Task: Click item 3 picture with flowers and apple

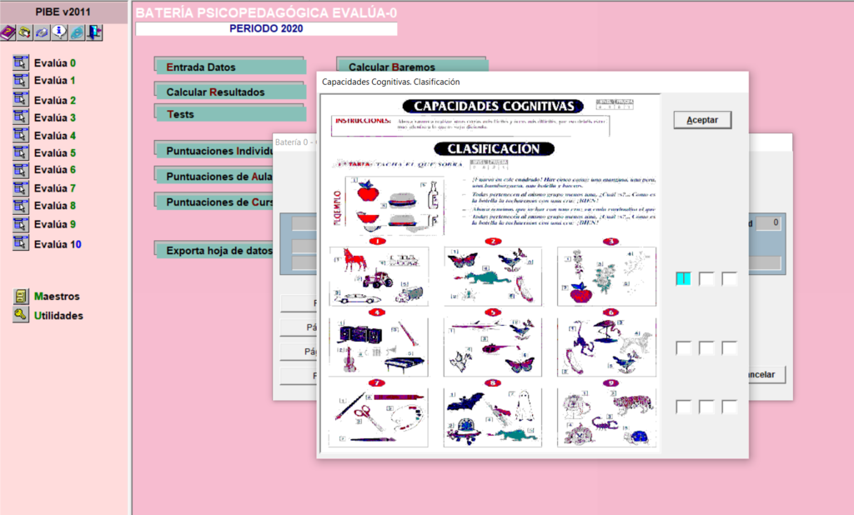Action: tap(607, 276)
